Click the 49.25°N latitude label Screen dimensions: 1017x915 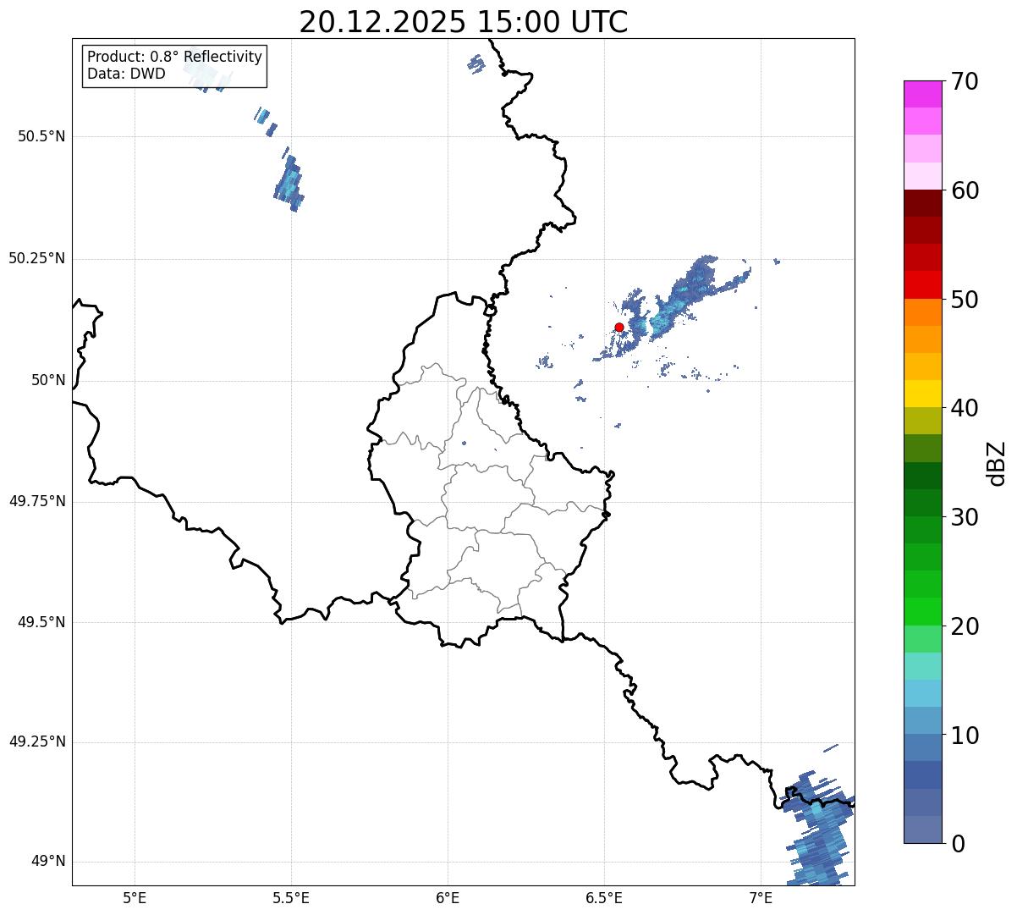click(37, 741)
